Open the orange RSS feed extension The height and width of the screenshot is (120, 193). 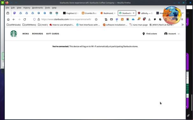(x=122, y=19)
